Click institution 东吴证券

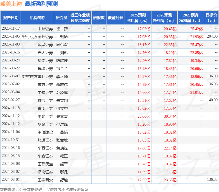point(45,45)
